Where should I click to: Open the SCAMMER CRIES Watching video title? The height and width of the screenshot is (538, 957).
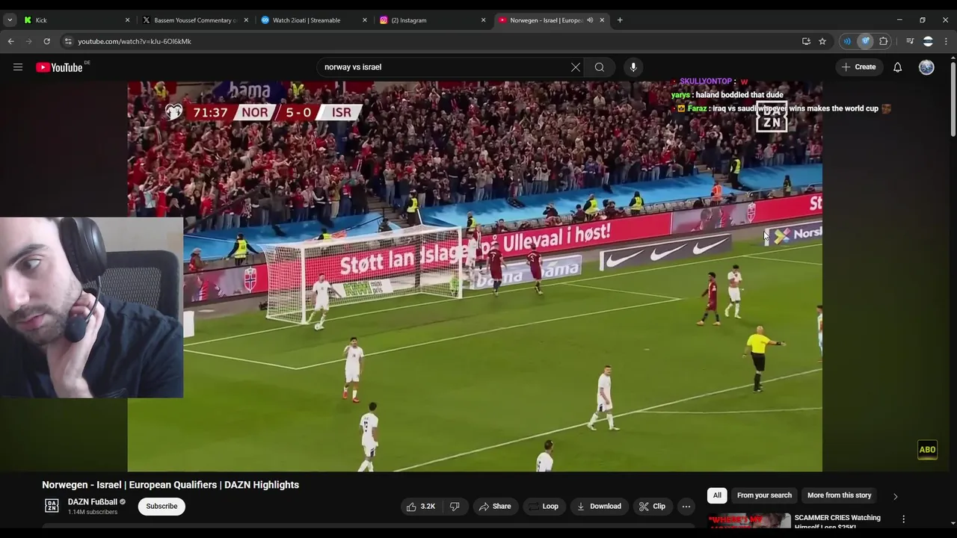(x=837, y=522)
